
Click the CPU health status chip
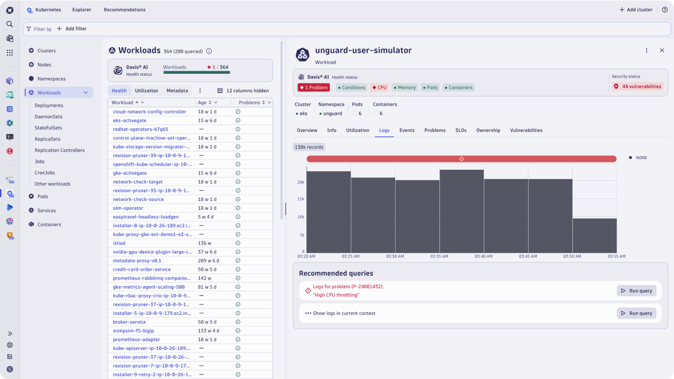point(380,88)
